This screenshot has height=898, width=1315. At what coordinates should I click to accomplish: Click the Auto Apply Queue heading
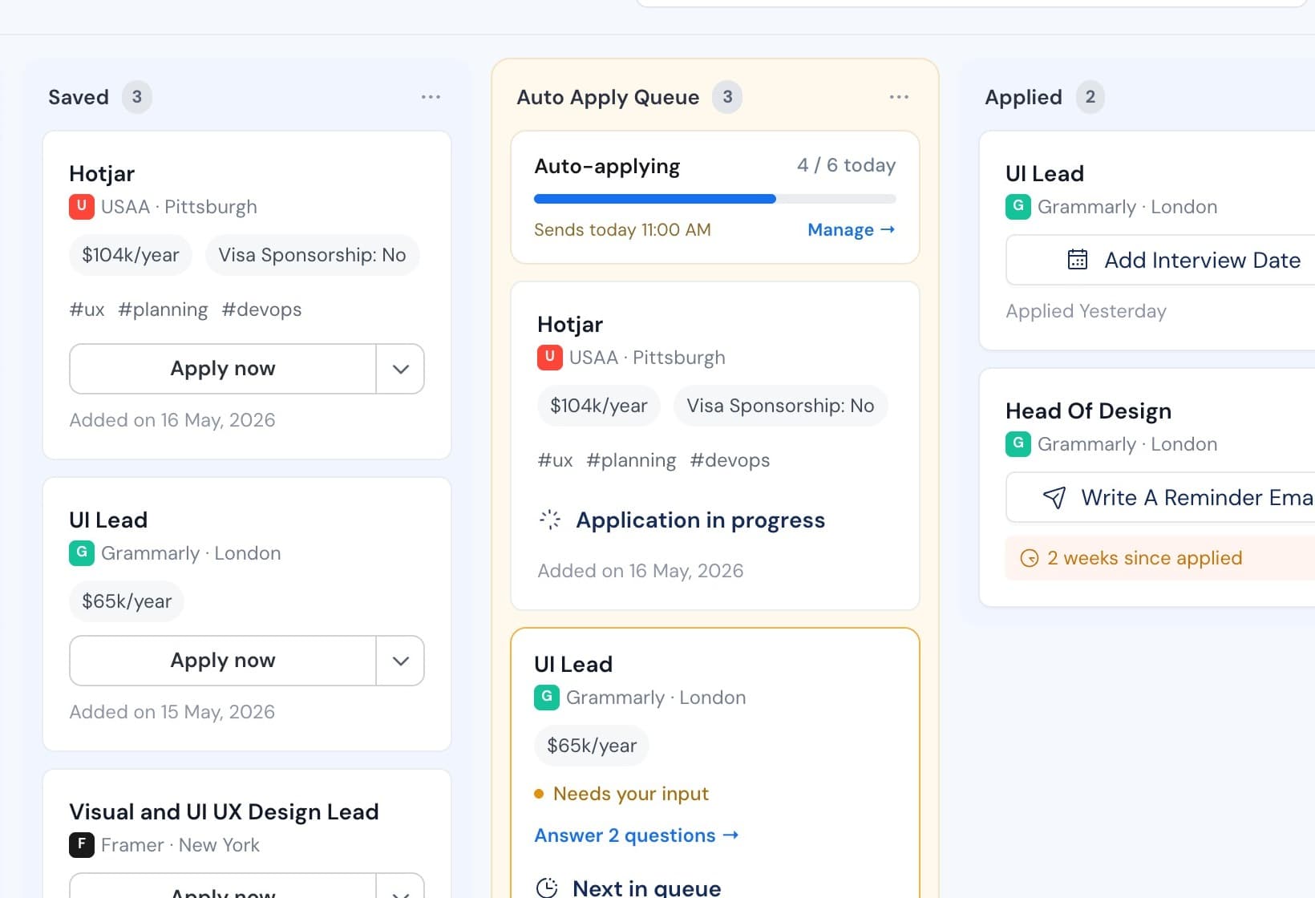tap(608, 97)
